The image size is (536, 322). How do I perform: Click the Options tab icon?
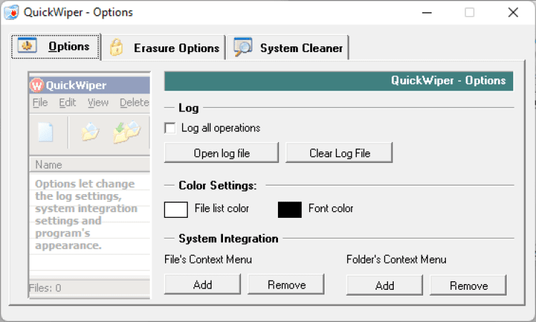[x=28, y=46]
